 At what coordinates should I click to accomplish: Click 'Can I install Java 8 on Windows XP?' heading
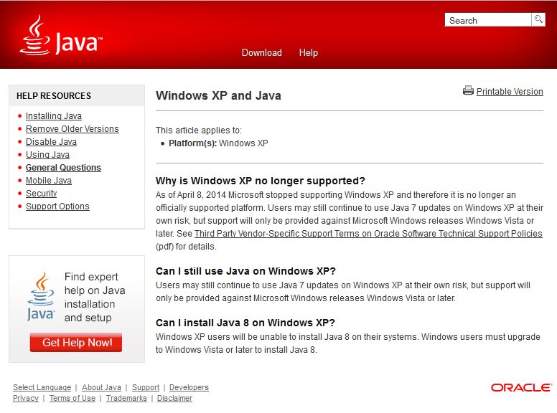pos(245,323)
